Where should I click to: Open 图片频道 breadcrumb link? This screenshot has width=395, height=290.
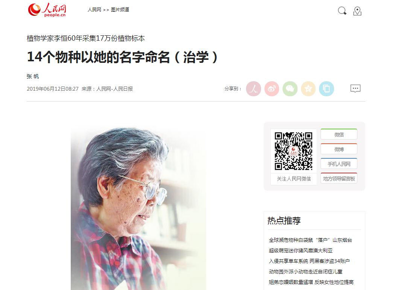[120, 9]
